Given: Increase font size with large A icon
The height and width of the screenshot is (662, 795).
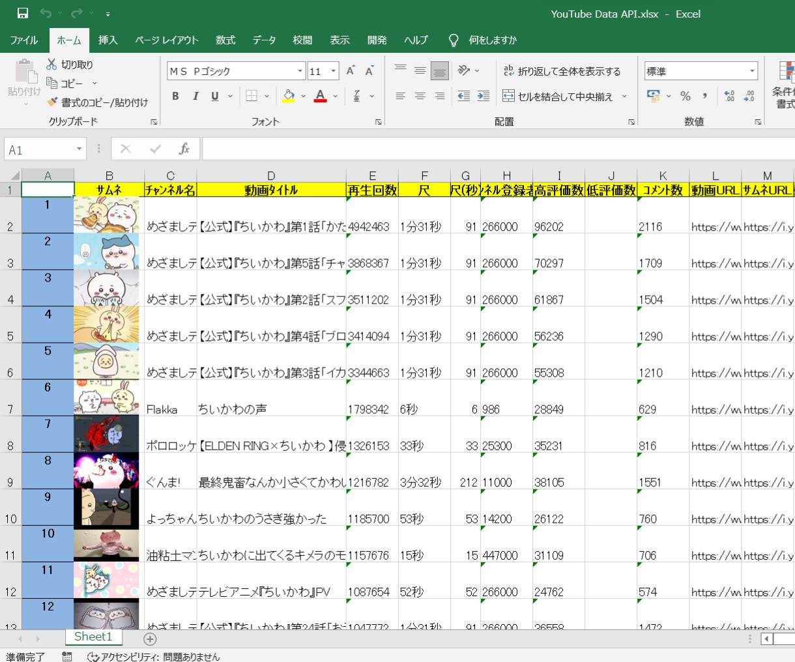Looking at the screenshot, I should 351,70.
